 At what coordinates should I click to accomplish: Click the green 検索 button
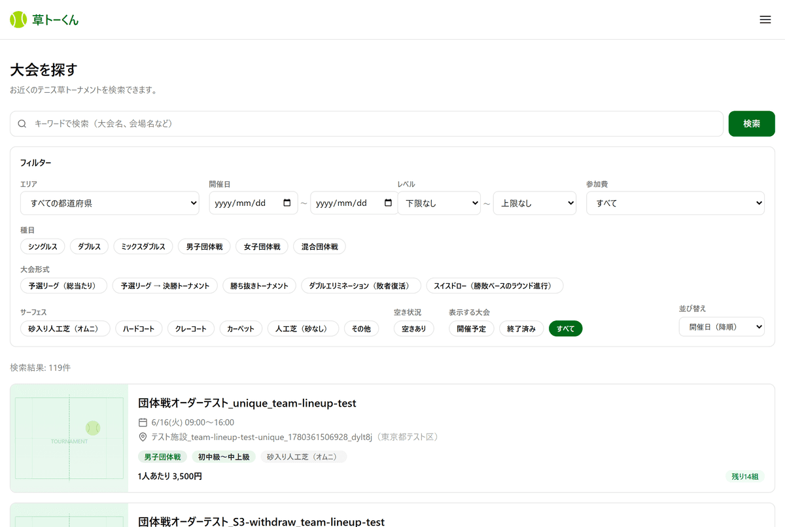(752, 124)
